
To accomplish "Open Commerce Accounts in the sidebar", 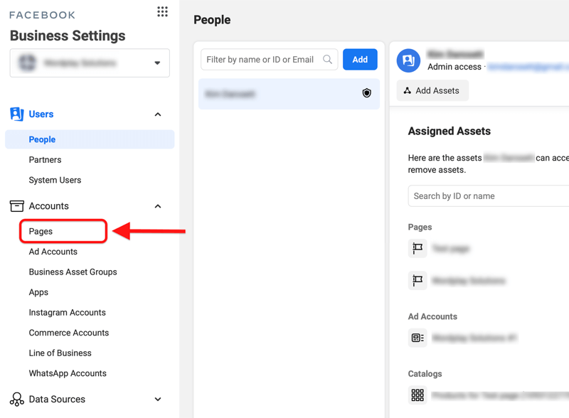I will [x=68, y=333].
